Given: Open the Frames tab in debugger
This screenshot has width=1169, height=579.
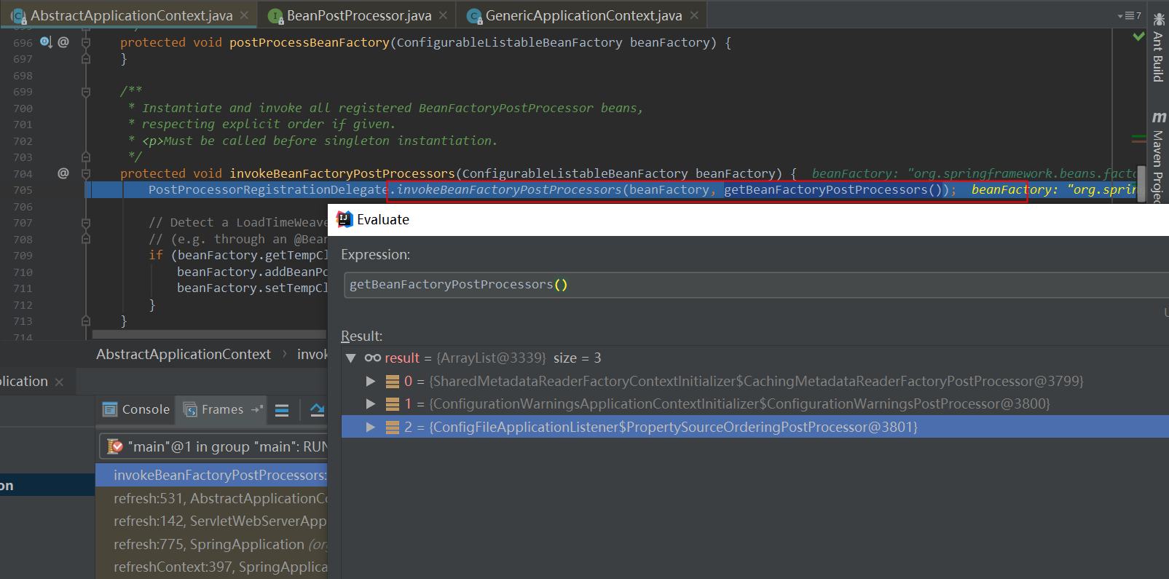Looking at the screenshot, I should [x=222, y=409].
